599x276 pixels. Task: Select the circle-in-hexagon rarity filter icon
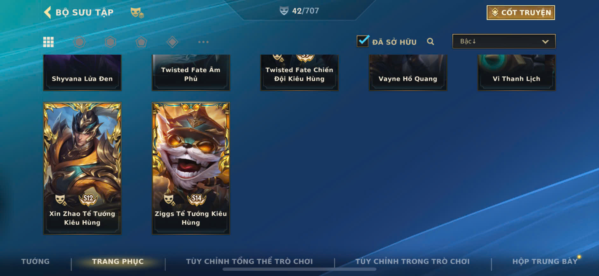coord(79,42)
